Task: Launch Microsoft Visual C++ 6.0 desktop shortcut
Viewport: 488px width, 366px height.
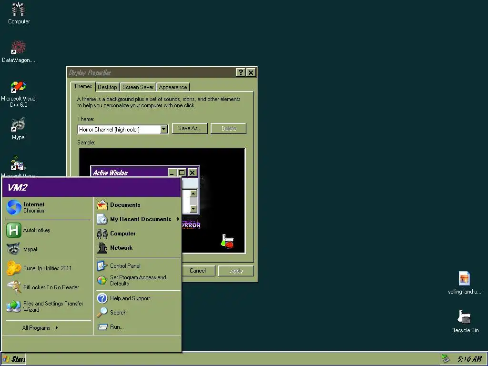Action: click(x=19, y=94)
